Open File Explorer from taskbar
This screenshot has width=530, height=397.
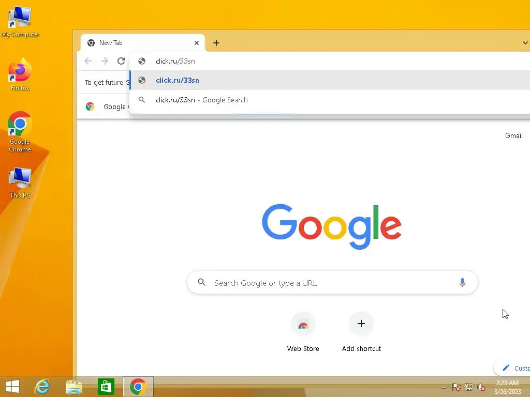73,387
